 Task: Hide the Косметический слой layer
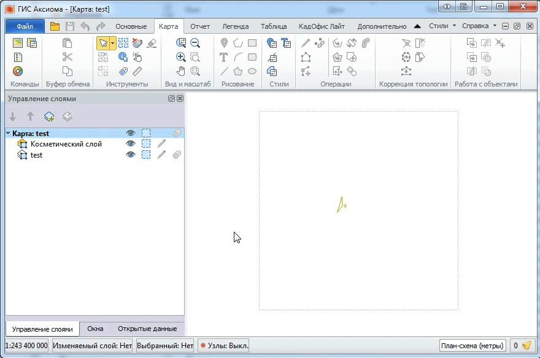[129, 143]
